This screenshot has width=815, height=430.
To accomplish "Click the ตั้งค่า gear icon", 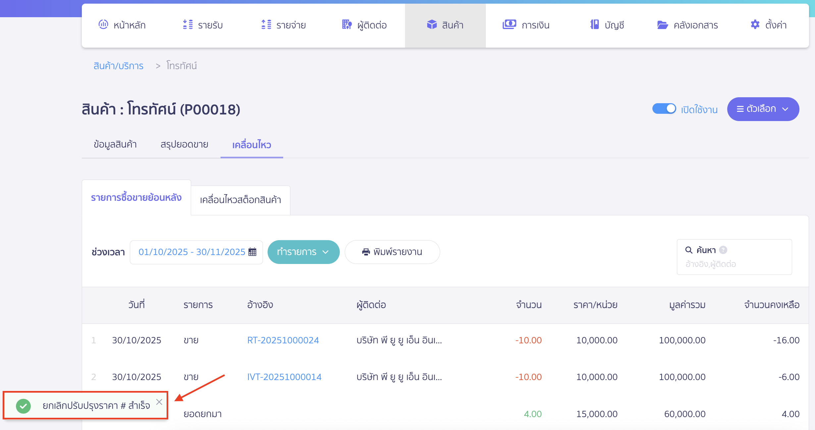I will click(755, 24).
